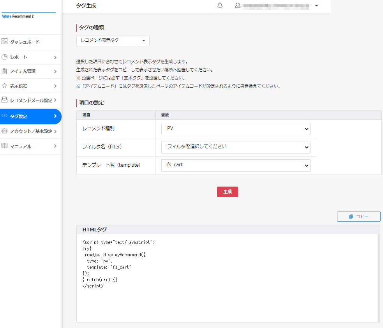Expand the アカウント／基本設定 chevron arrow

click(x=55, y=131)
